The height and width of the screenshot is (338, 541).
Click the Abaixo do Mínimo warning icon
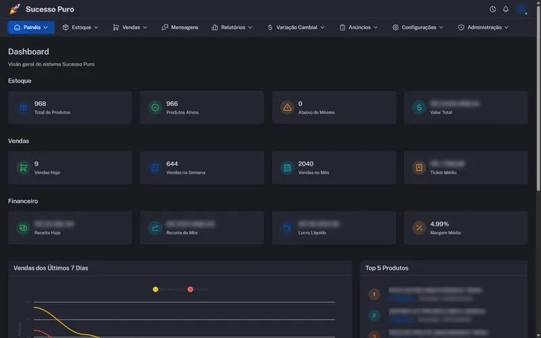(x=287, y=107)
